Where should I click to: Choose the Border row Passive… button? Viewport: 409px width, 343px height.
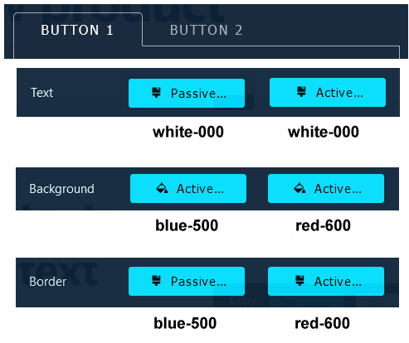pos(187,282)
